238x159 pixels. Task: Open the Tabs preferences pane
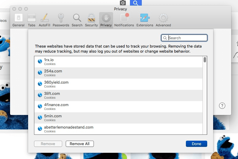[x=32, y=20]
